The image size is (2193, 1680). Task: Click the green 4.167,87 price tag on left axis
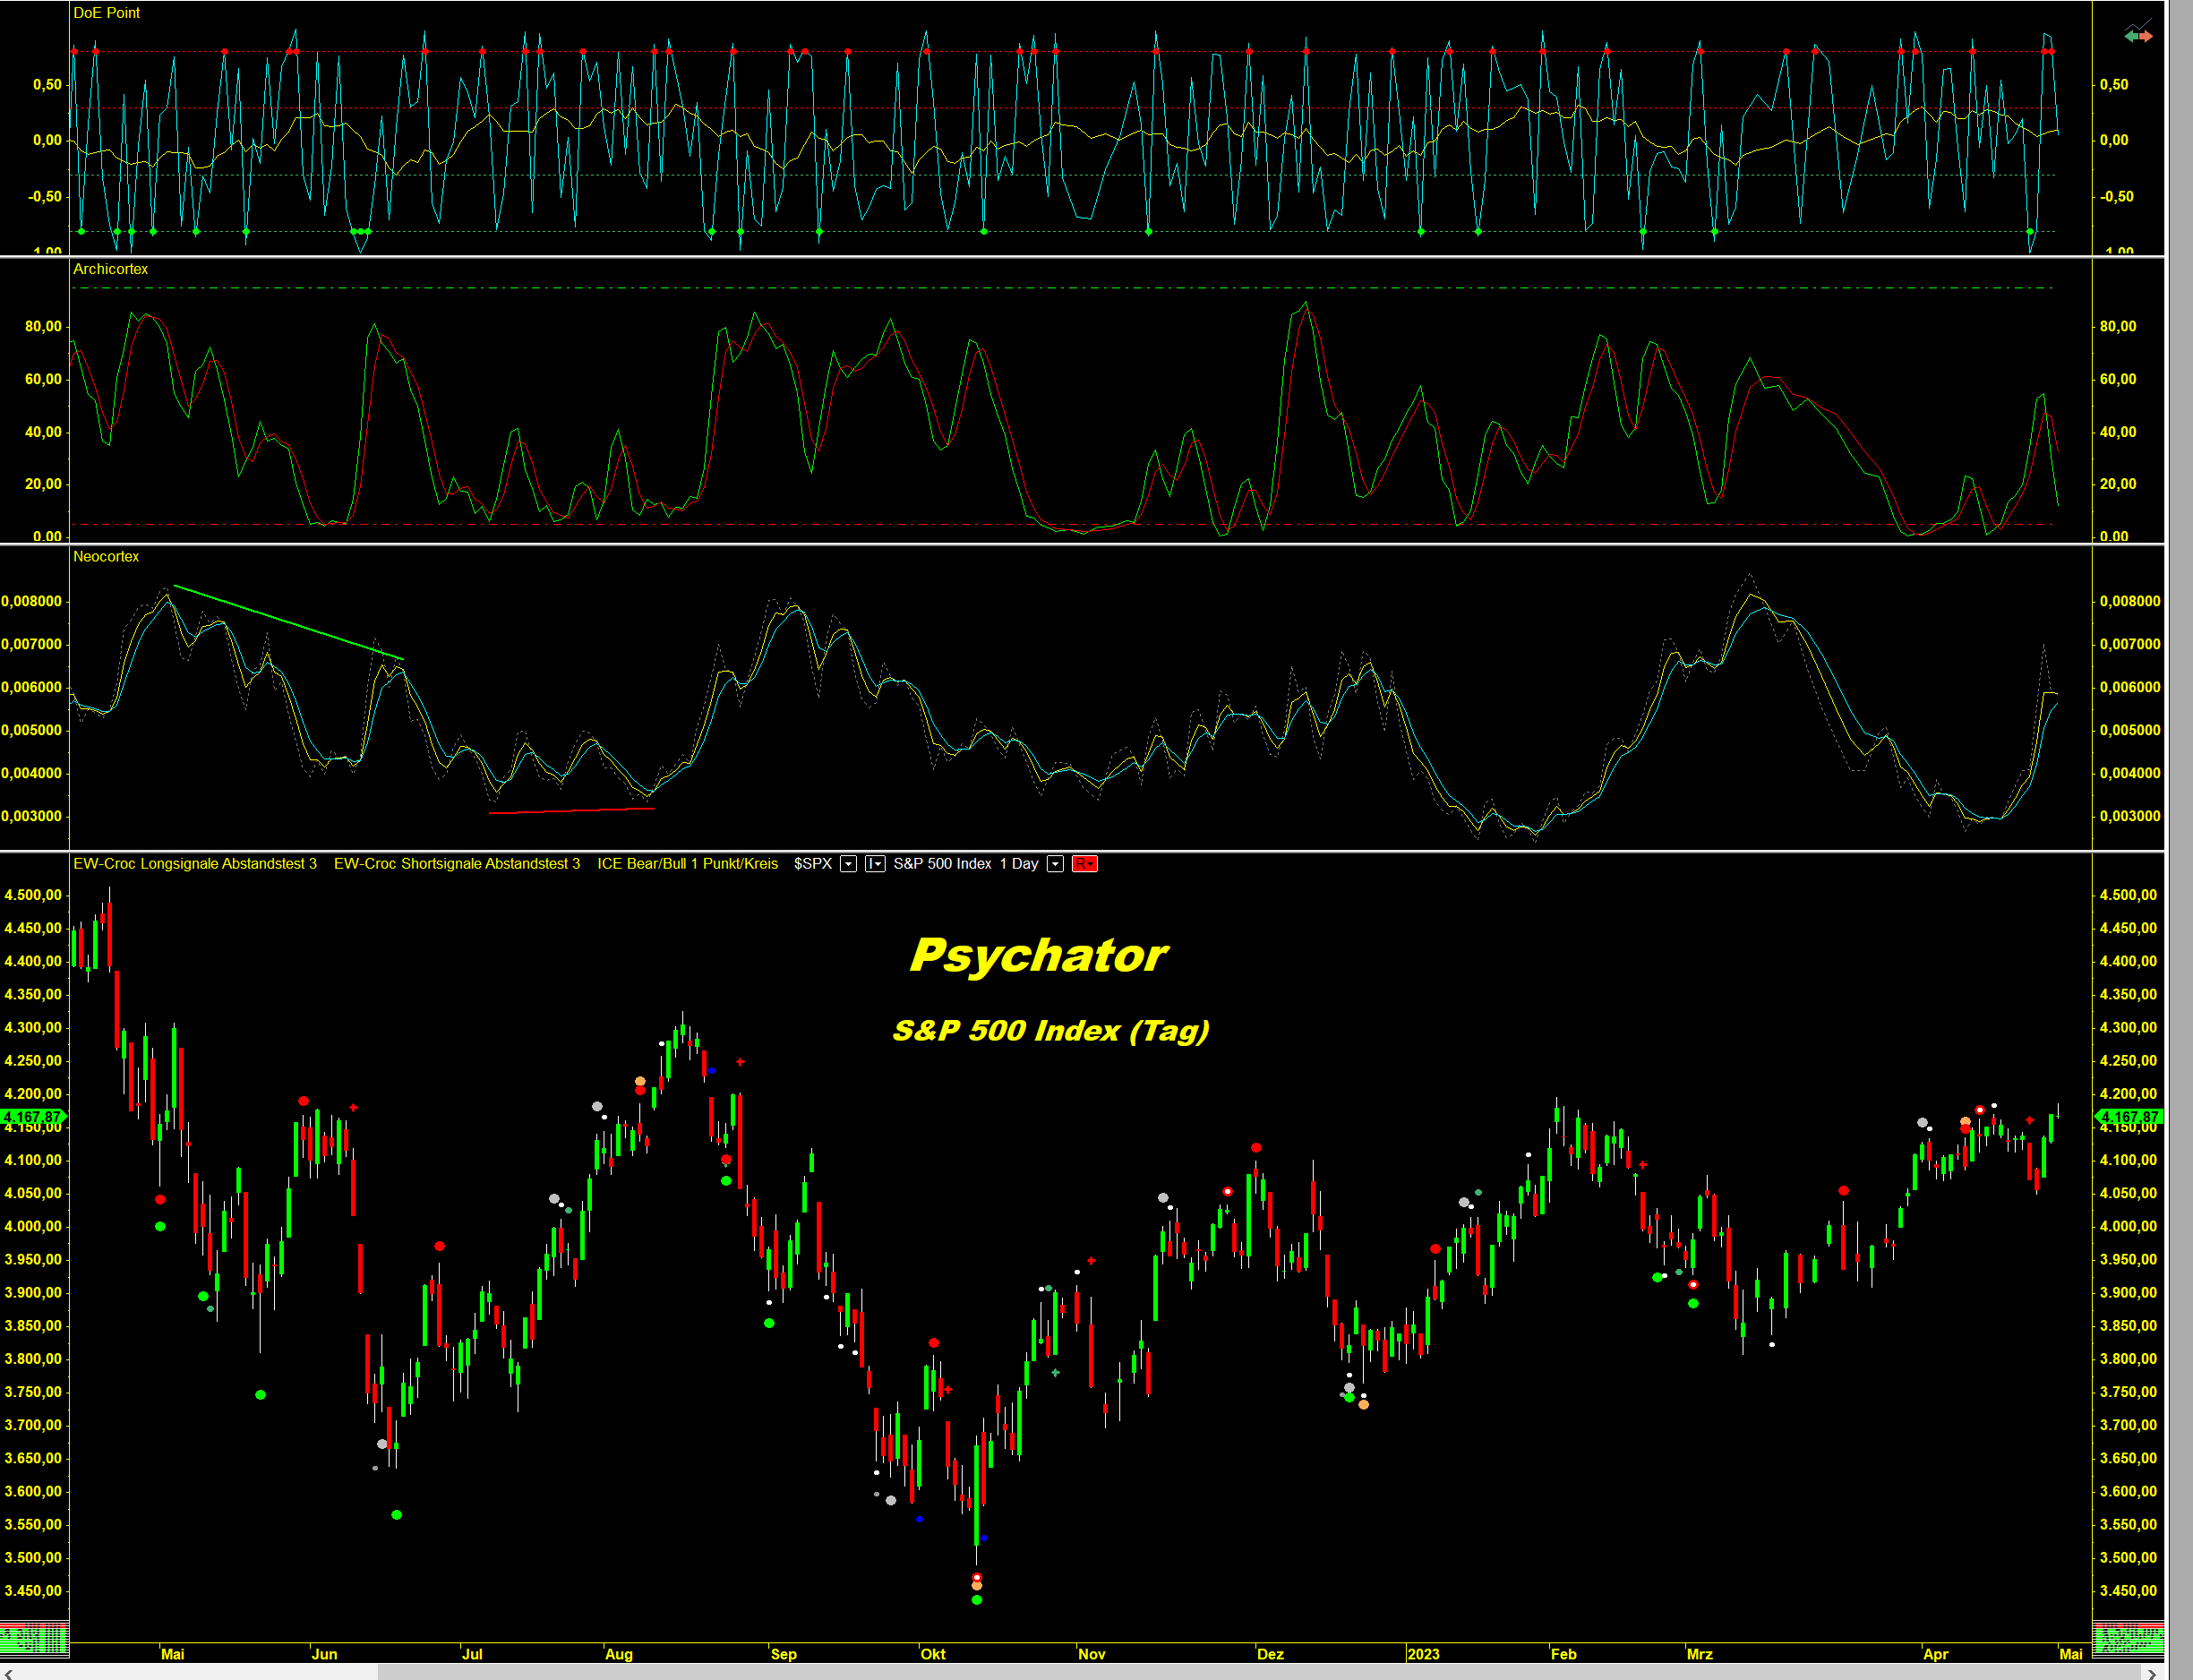[33, 1117]
